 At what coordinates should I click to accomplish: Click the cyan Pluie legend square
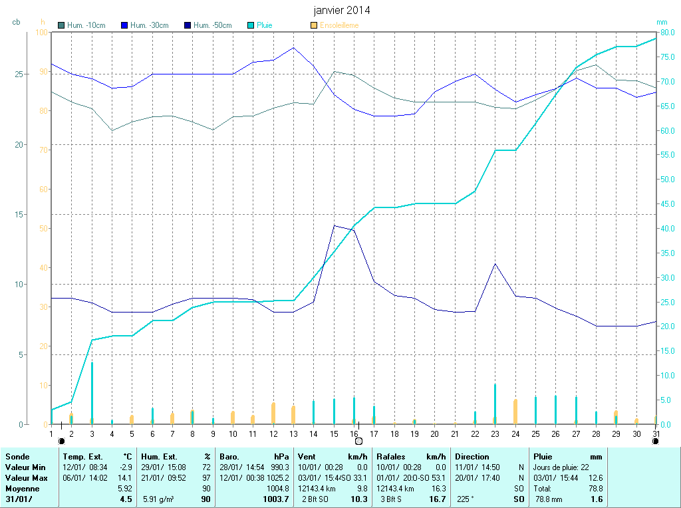(x=251, y=25)
